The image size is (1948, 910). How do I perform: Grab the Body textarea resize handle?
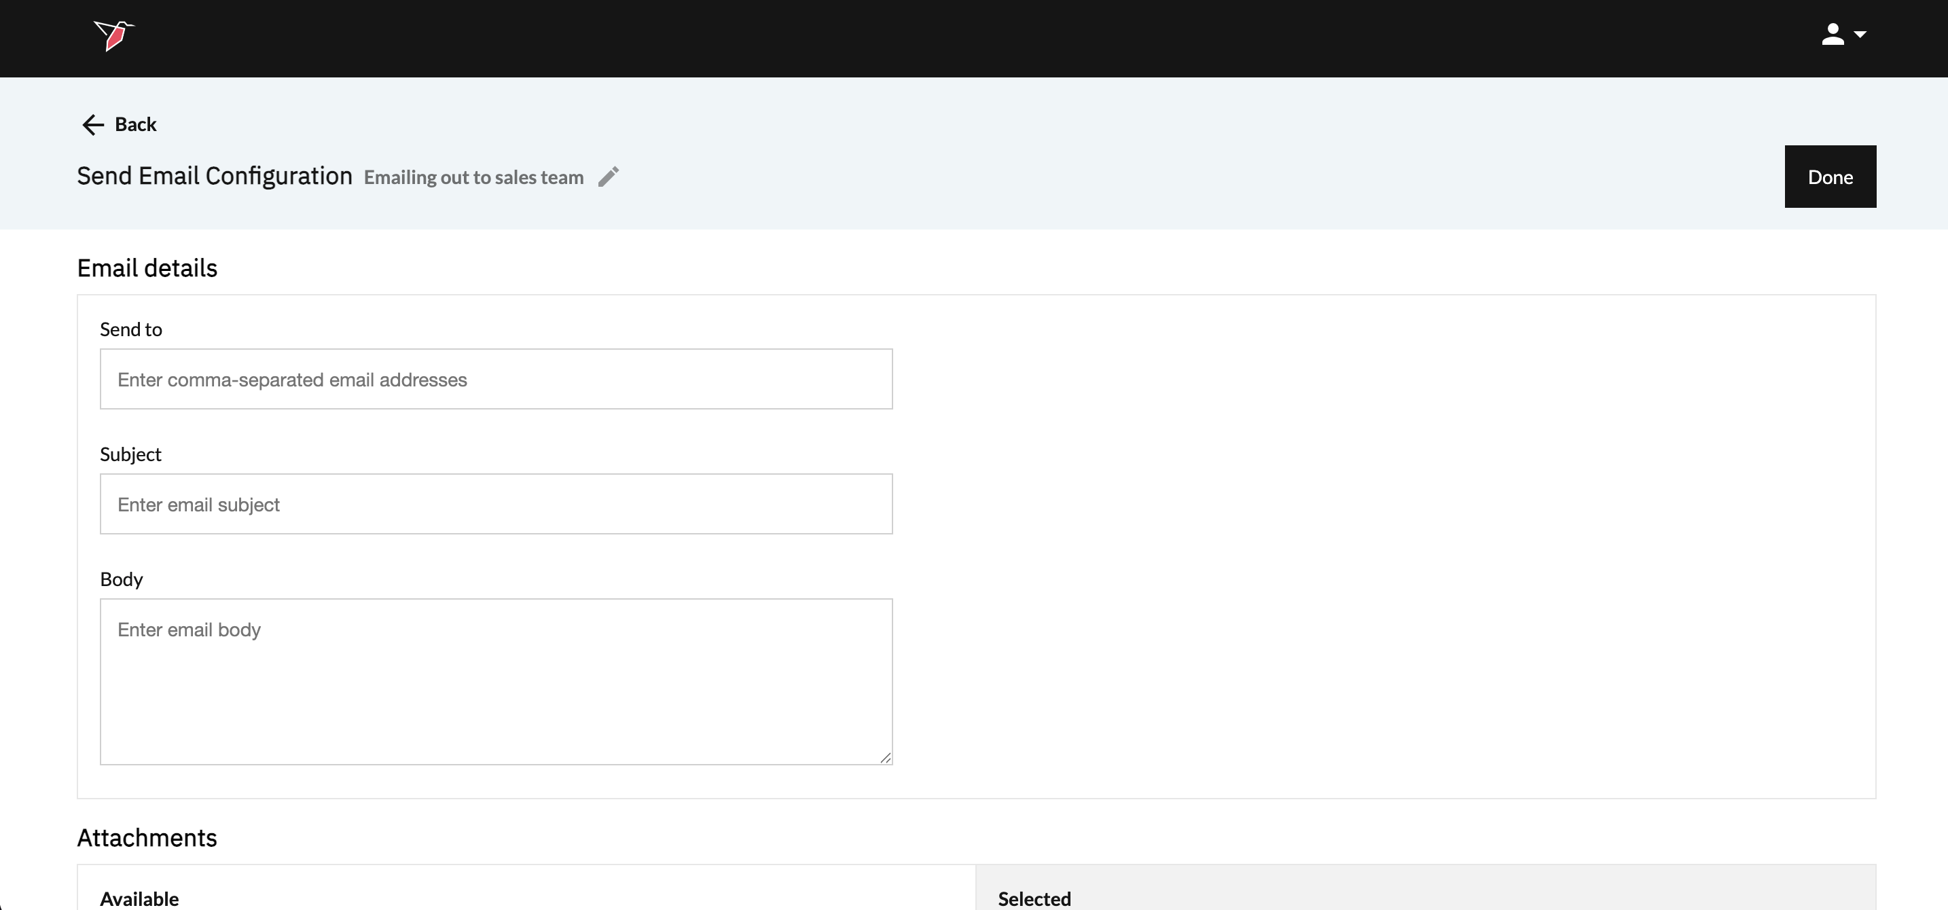point(886,758)
